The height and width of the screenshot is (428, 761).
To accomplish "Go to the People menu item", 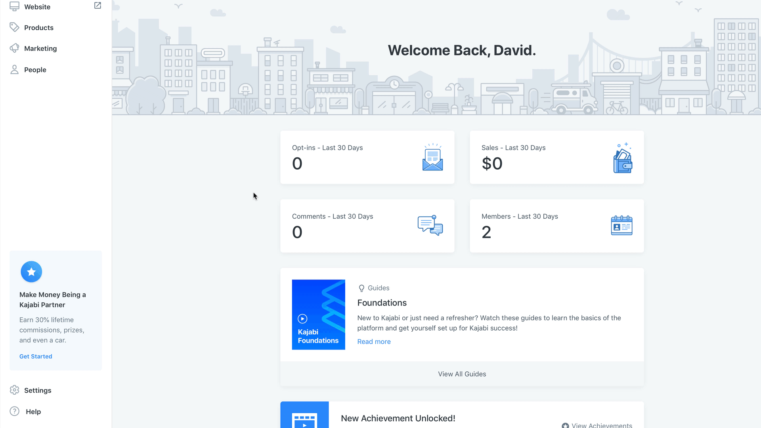I will click(x=35, y=70).
